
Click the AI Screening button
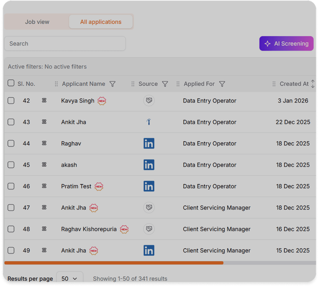(286, 43)
